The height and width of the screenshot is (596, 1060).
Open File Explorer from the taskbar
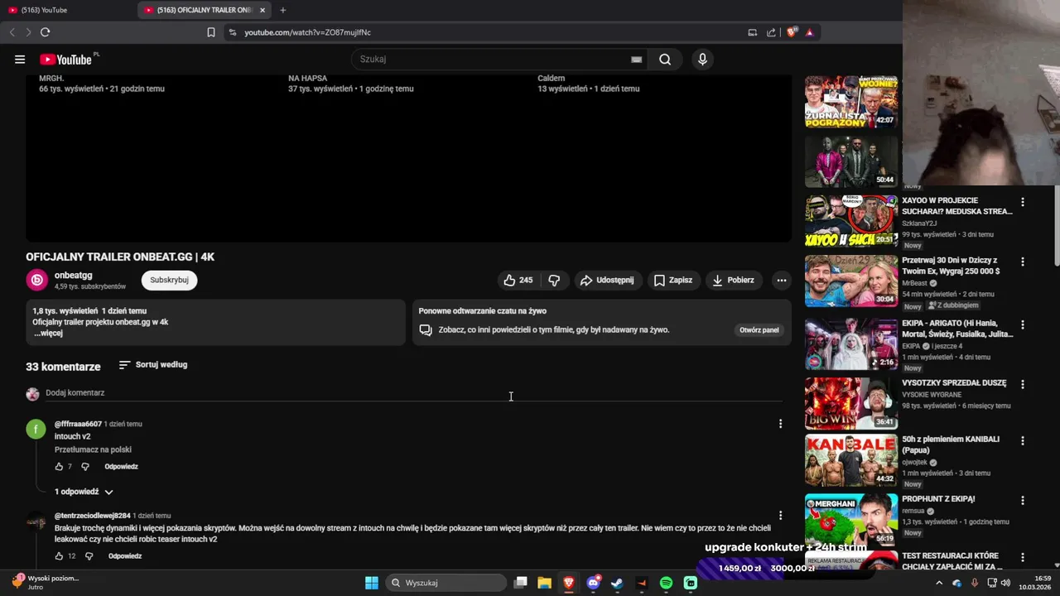point(544,583)
